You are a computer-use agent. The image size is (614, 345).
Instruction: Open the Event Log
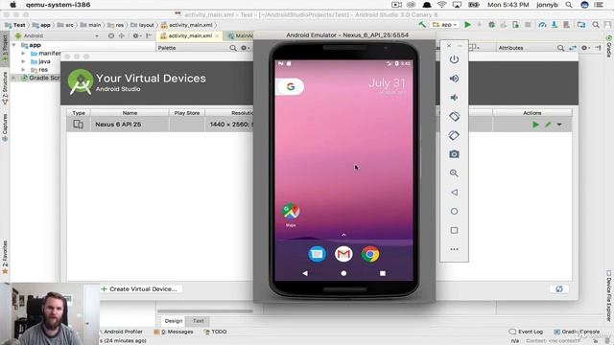(x=527, y=332)
